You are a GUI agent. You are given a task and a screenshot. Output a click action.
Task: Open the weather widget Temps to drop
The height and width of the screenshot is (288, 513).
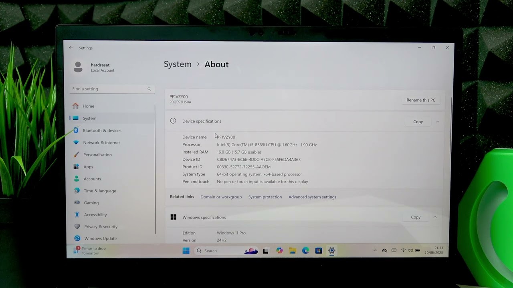[90, 251]
